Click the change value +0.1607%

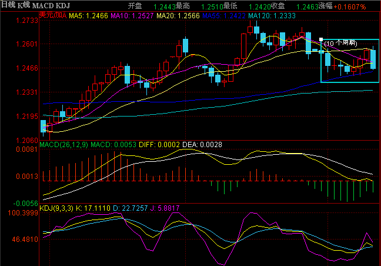click(350, 7)
